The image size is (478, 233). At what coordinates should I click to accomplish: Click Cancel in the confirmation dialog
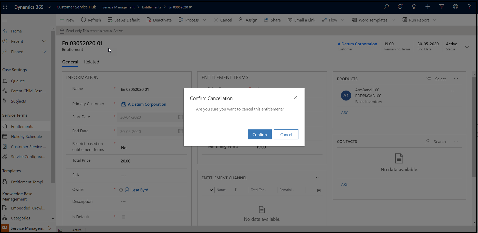[286, 135]
